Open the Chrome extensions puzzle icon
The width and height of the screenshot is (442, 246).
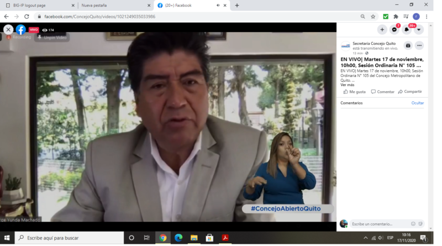pyautogui.click(x=396, y=17)
